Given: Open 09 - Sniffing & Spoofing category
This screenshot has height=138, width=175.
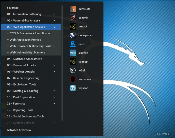Looking at the screenshot, I should [x=31, y=91].
